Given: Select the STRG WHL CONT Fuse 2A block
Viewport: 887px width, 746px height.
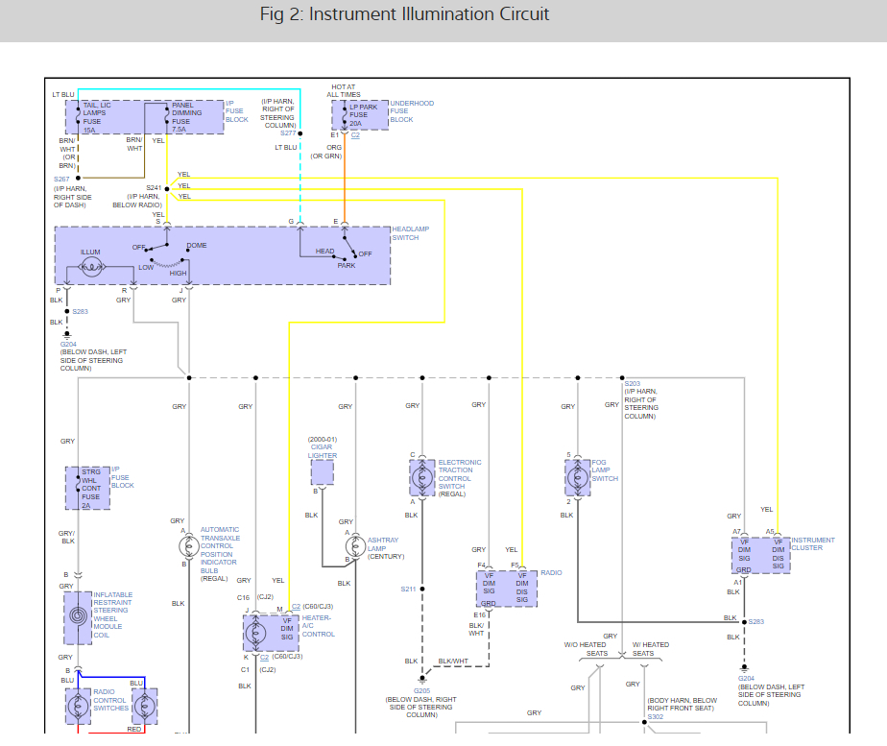Looking at the screenshot, I should tap(87, 488).
